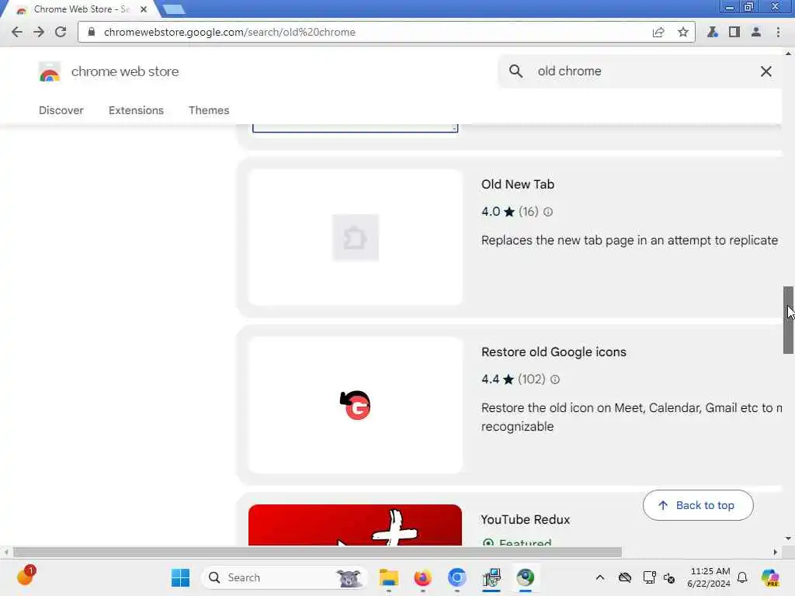
Task: Open the Windows Start menu
Action: pos(180,577)
